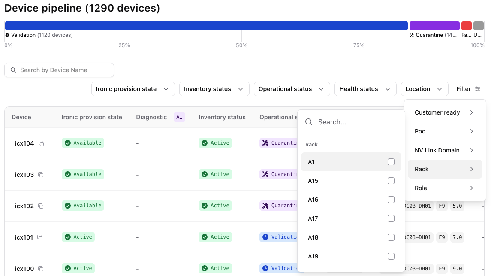Open device icx103
The width and height of the screenshot is (491, 276).
click(x=24, y=175)
